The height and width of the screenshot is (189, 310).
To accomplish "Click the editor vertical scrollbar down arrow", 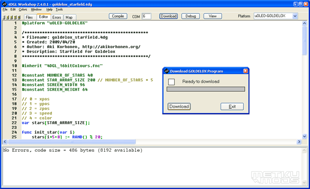I will tap(304, 136).
